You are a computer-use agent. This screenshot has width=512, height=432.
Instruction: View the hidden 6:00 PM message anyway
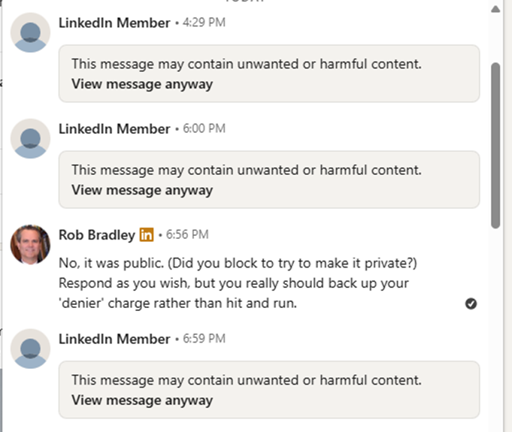tap(142, 190)
